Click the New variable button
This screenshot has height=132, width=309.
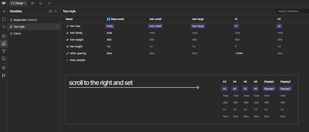pyautogui.click(x=76, y=60)
